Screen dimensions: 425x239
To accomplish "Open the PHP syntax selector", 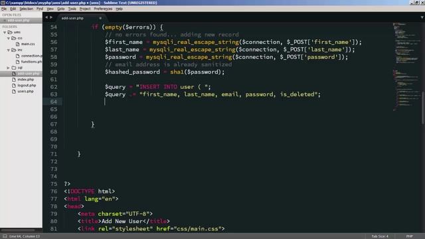I will (410, 236).
